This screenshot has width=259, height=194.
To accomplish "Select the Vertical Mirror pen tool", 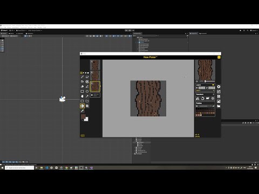I will pyautogui.click(x=87, y=77).
